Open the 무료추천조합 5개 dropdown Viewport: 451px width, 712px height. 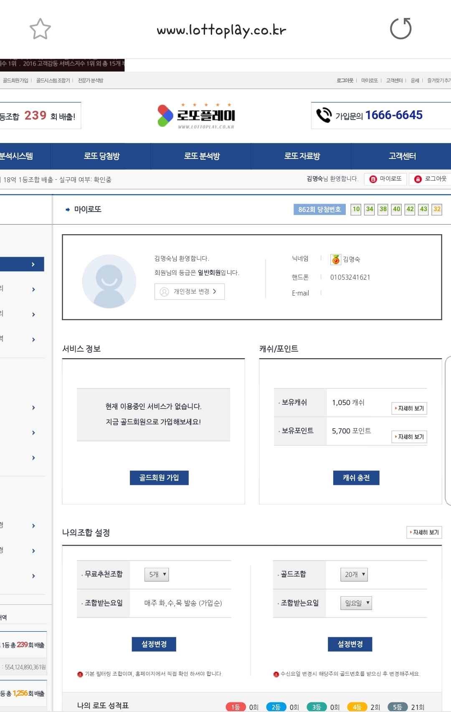[157, 574]
